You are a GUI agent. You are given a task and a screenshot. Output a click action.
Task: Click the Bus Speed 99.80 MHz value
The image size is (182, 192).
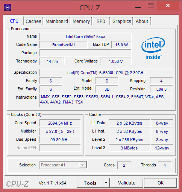[x=60, y=140]
